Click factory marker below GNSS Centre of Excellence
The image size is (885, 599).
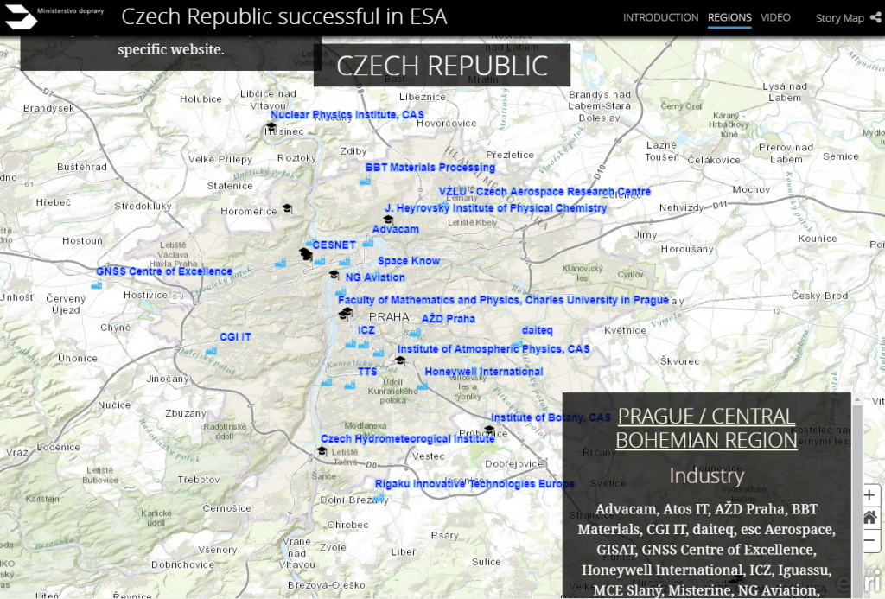97,285
